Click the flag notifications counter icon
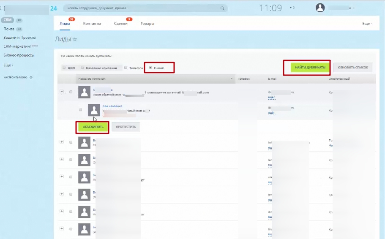This screenshot has height=239, width=385. 292,8
